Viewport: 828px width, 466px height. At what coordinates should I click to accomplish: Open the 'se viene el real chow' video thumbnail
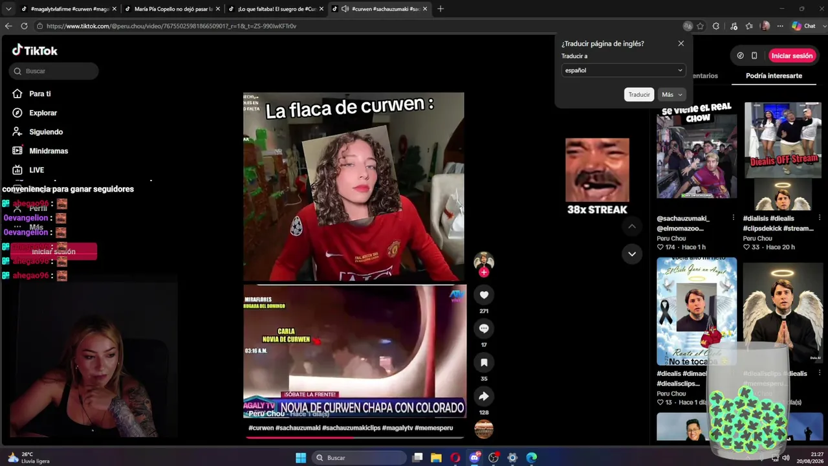point(697,150)
